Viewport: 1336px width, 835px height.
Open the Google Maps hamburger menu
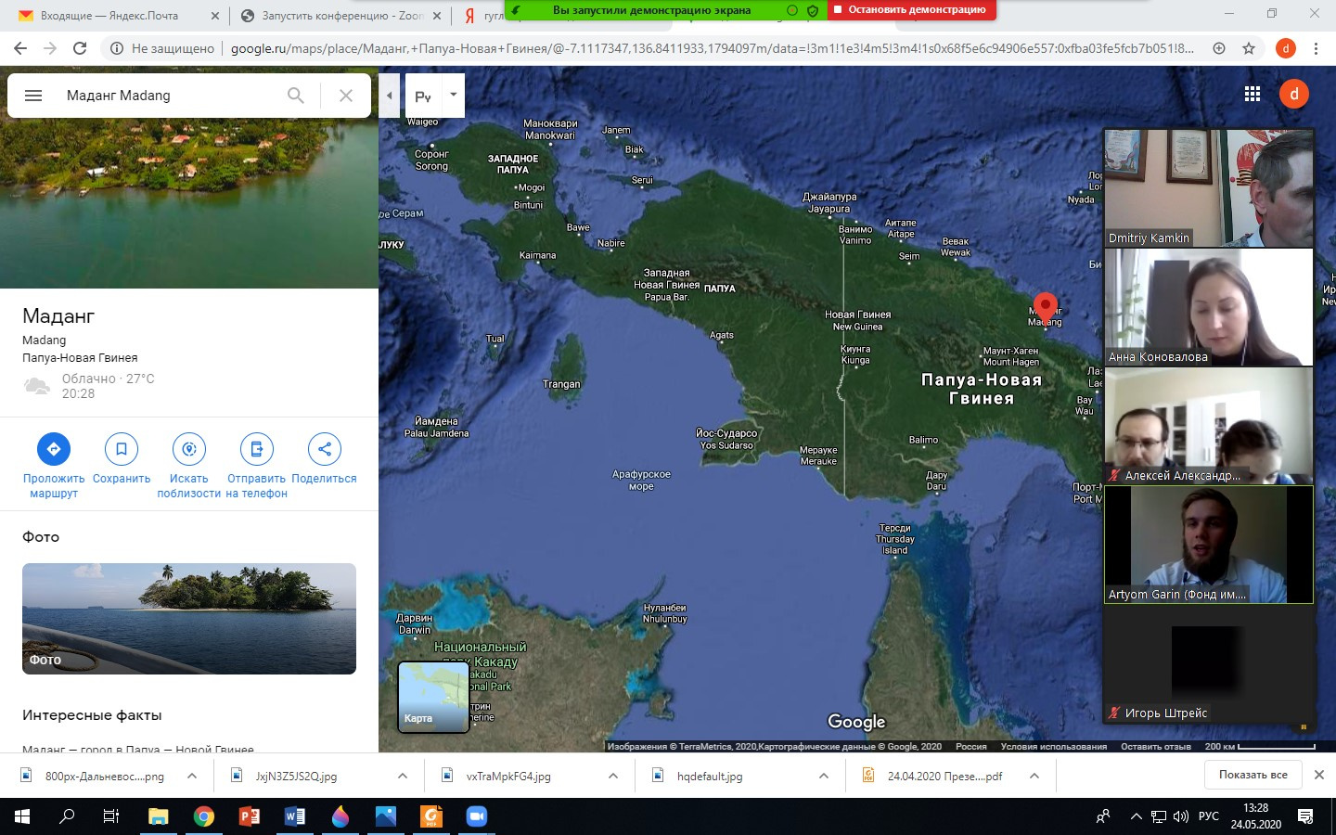point(33,96)
